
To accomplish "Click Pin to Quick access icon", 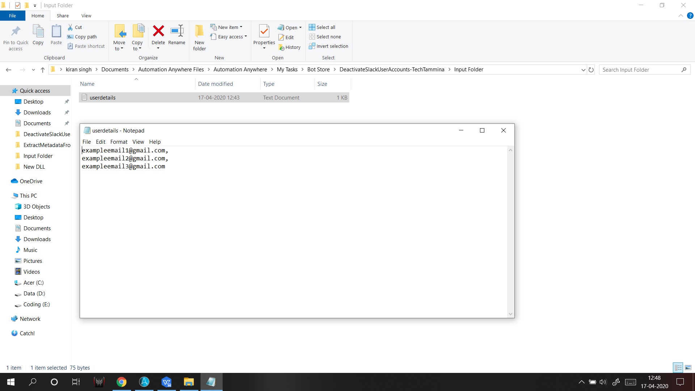I will 16,31.
